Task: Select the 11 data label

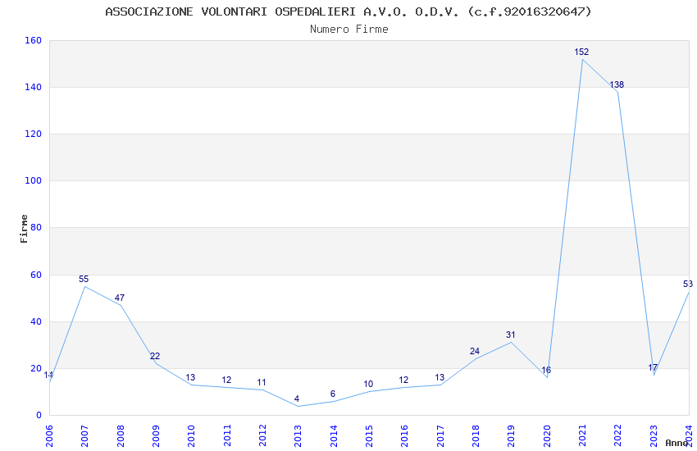Action: (x=262, y=382)
